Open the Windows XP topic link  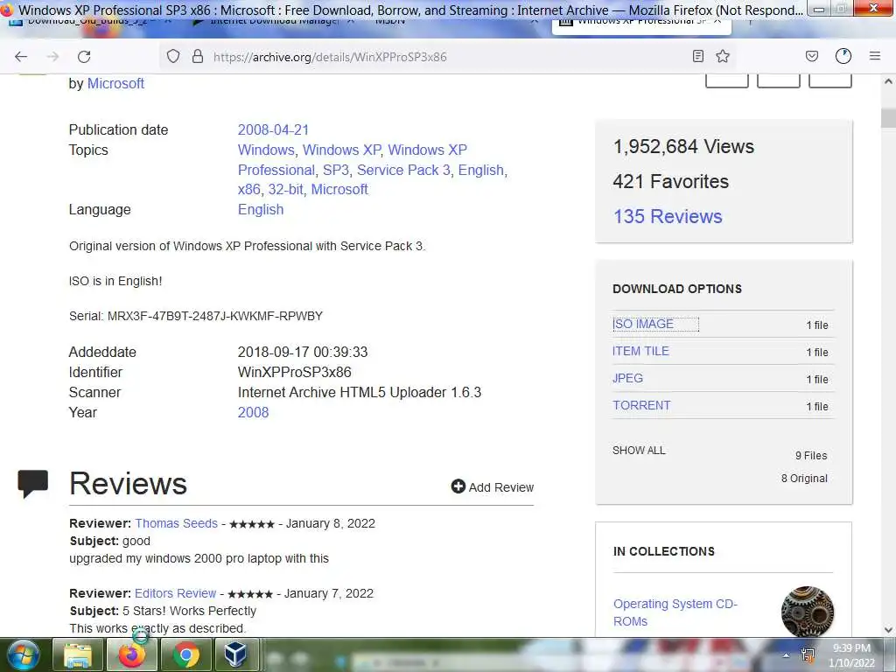pos(342,150)
